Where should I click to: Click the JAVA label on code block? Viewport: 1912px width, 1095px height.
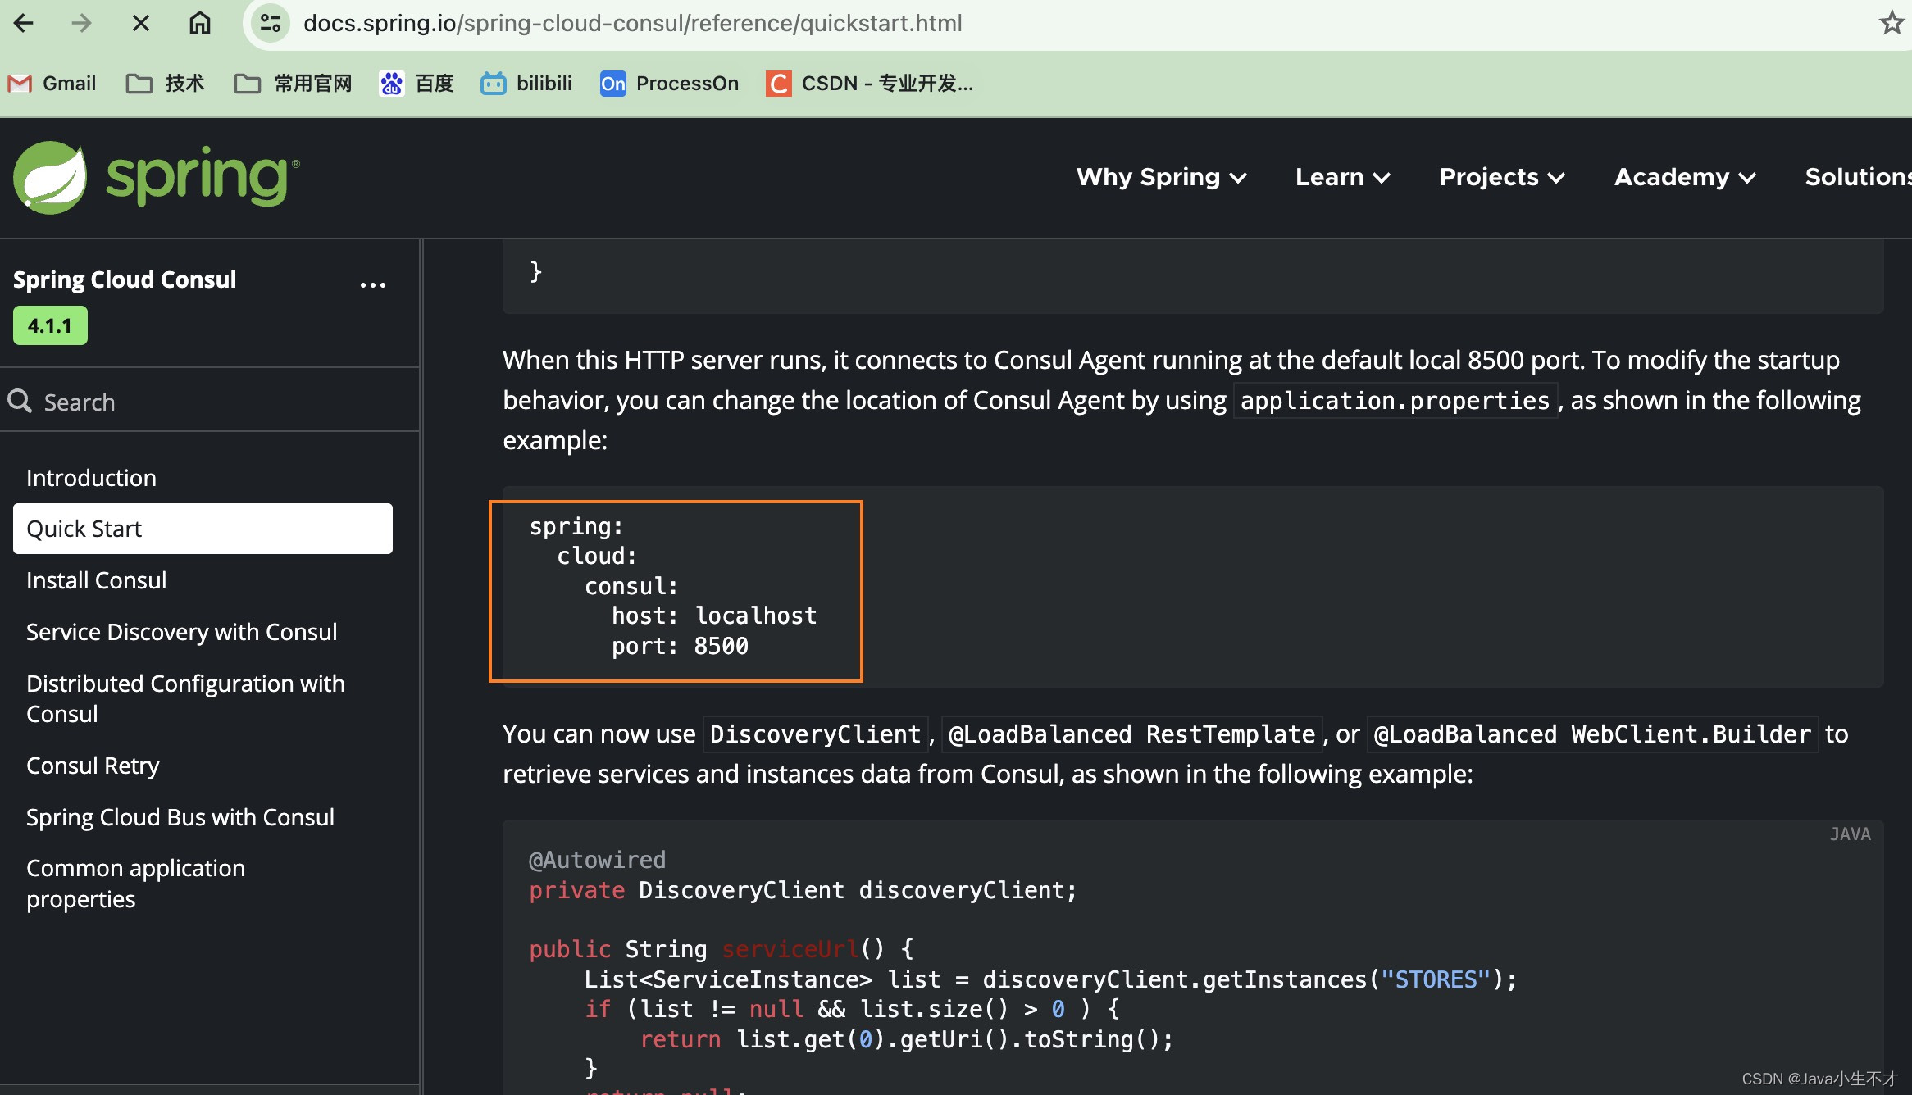coord(1850,834)
